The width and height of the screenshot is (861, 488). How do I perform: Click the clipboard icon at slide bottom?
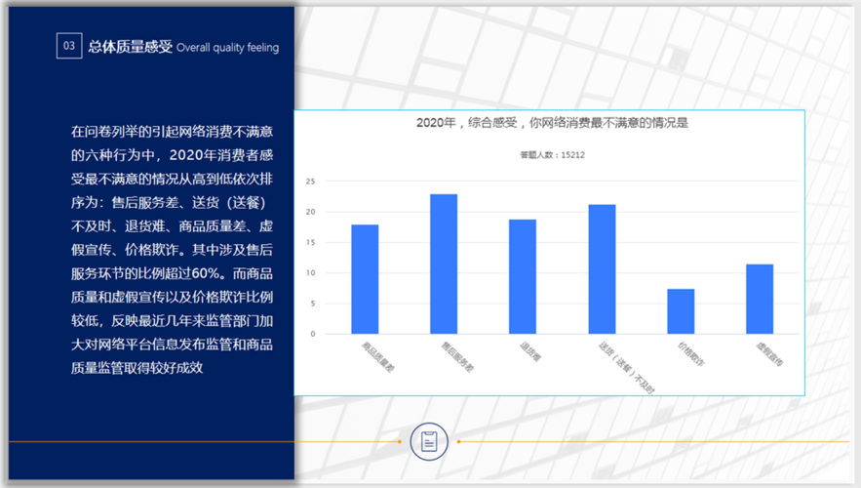(x=428, y=441)
